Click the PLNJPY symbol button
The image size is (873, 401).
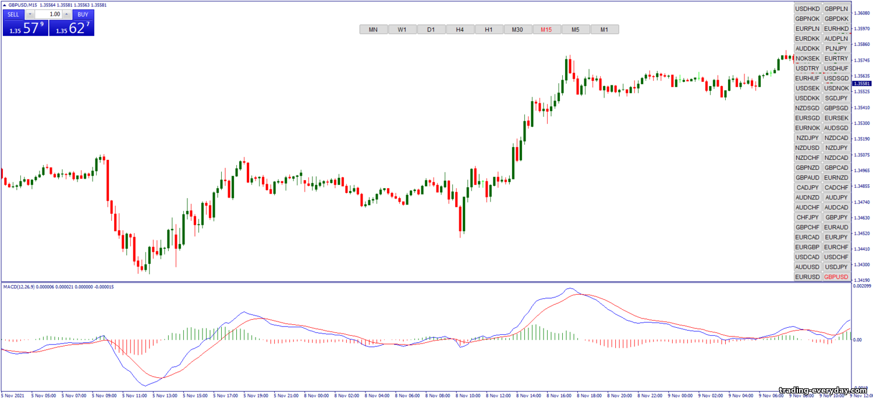pos(836,48)
